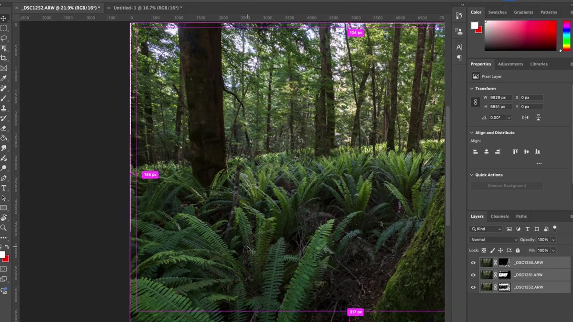This screenshot has height=322, width=573.
Task: Switch to the Patterns tab
Action: tap(549, 12)
